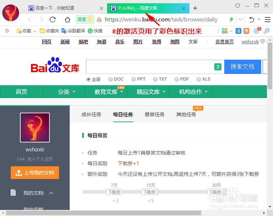Select the PPT file type radio
273x216 pixels.
(134, 79)
